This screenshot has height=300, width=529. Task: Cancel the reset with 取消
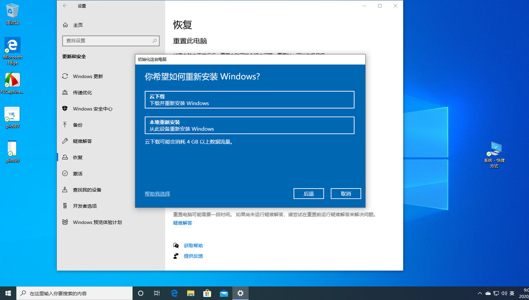tap(346, 193)
